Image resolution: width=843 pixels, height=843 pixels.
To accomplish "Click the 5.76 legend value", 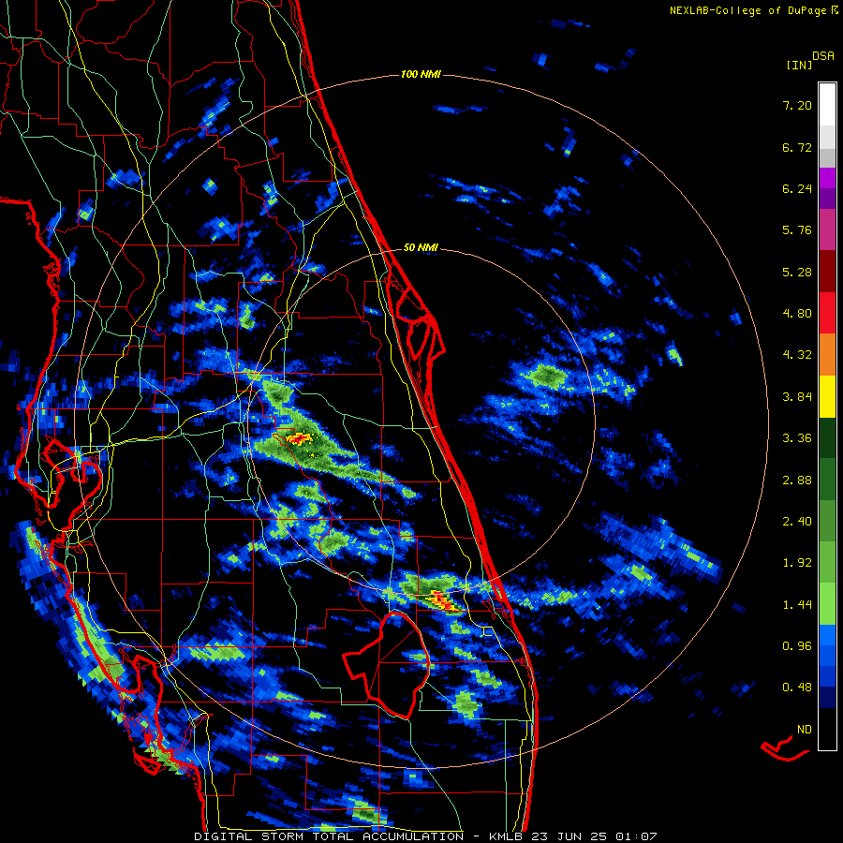I will click(797, 230).
